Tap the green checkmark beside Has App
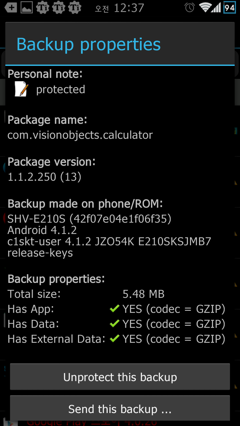This screenshot has width=240, height=426. coord(114,309)
